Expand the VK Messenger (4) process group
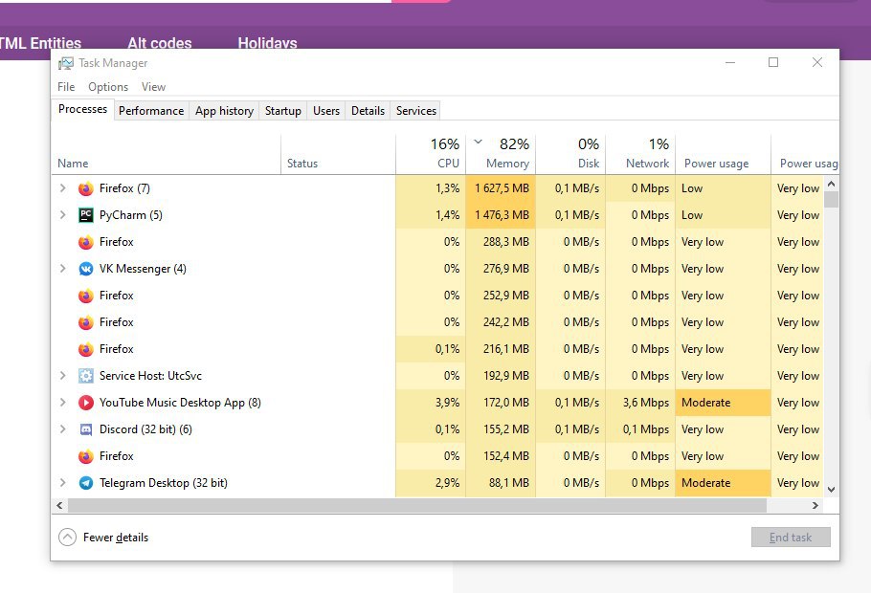This screenshot has height=593, width=871. [x=63, y=269]
